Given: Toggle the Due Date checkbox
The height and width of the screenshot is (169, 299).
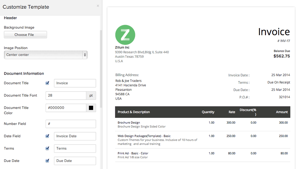Looking at the screenshot, I should click(47, 161).
